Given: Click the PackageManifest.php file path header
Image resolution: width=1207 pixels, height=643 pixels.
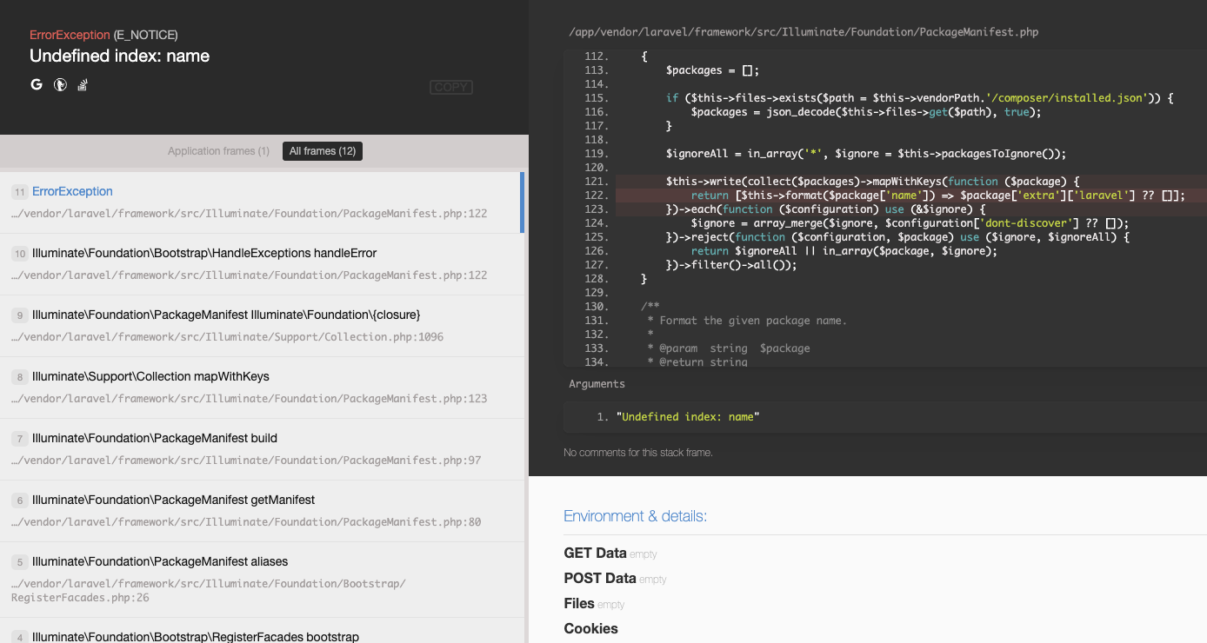Looking at the screenshot, I should pyautogui.click(x=802, y=31).
